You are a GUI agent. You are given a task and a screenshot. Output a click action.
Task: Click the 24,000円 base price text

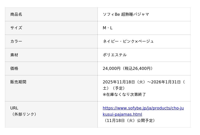pyautogui.click(x=111, y=68)
